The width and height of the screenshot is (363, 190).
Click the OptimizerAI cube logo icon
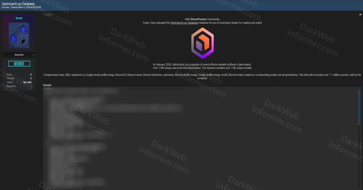click(202, 43)
